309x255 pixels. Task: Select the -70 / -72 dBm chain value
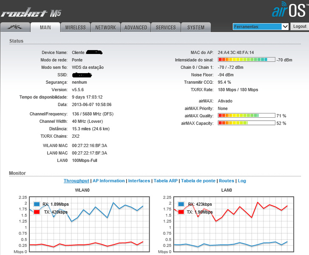230,68
